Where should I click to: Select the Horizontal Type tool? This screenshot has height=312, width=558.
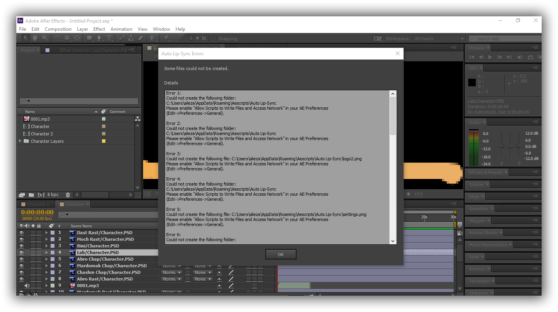pos(109,38)
